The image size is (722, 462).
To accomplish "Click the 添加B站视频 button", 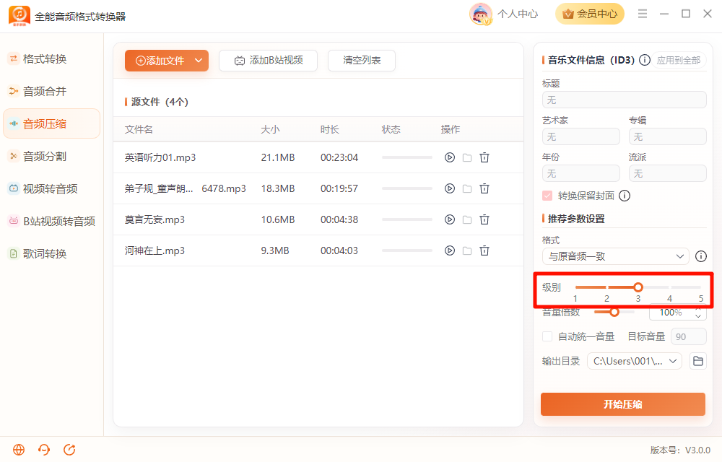I will tap(268, 61).
